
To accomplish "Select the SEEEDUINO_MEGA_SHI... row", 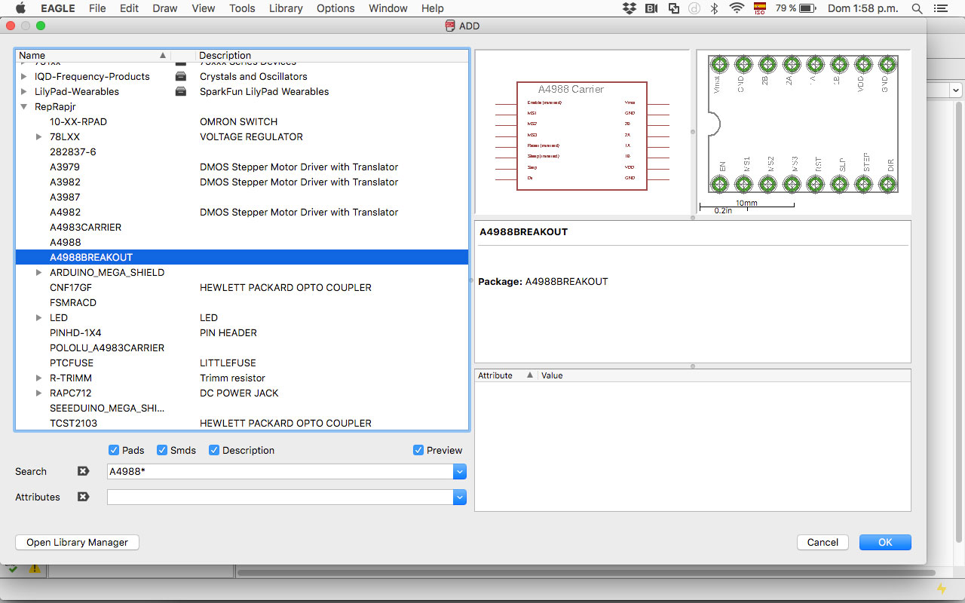I will (242, 408).
